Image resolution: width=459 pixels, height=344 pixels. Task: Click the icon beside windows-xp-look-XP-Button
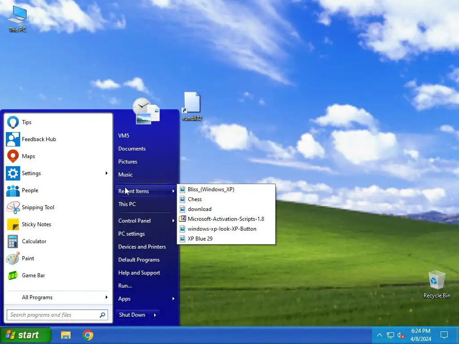pos(182,229)
